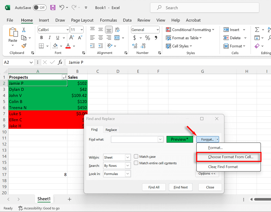Image resolution: width=271 pixels, height=212 pixels.
Task: Click the Cut scissors icon
Action: 24,30
